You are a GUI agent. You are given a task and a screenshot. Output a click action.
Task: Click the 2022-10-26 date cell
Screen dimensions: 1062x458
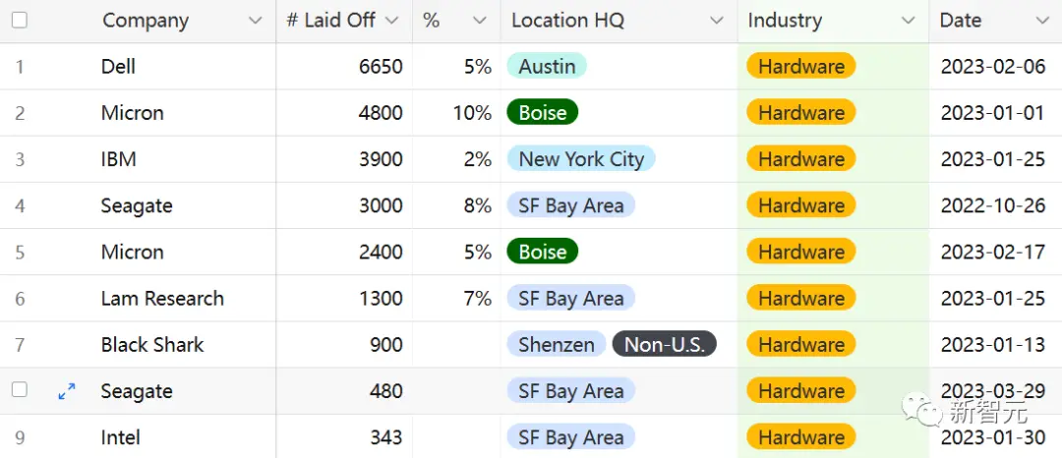[993, 205]
